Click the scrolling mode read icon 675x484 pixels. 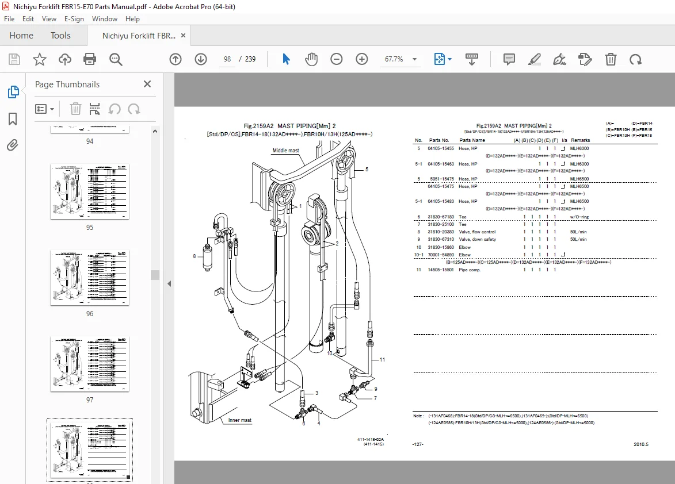pos(472,59)
